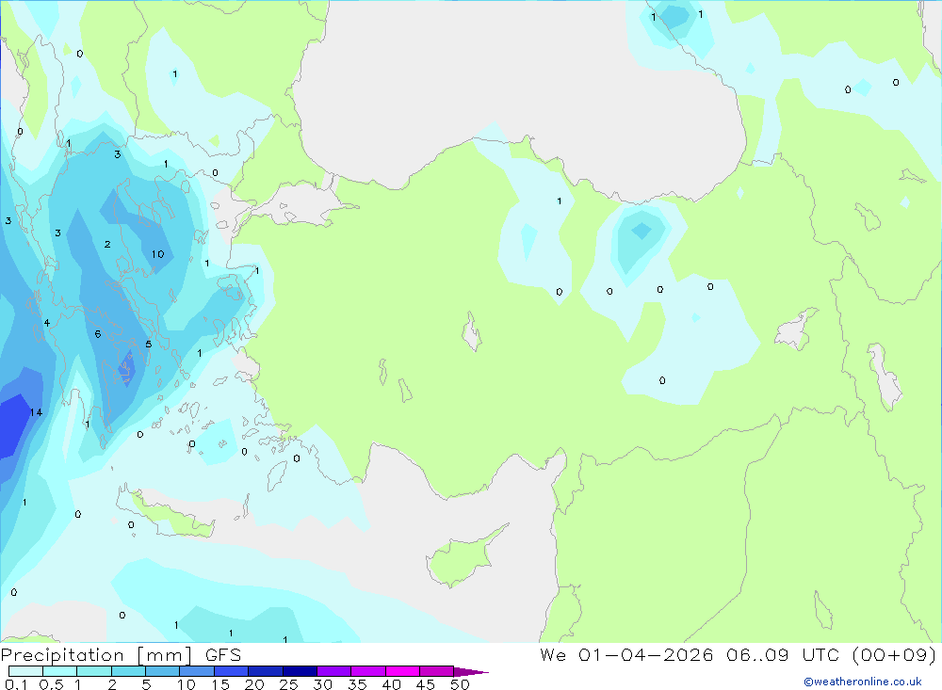942x690 pixels.
Task: Click the '6' precipitation value over Greece
Action: (98, 334)
